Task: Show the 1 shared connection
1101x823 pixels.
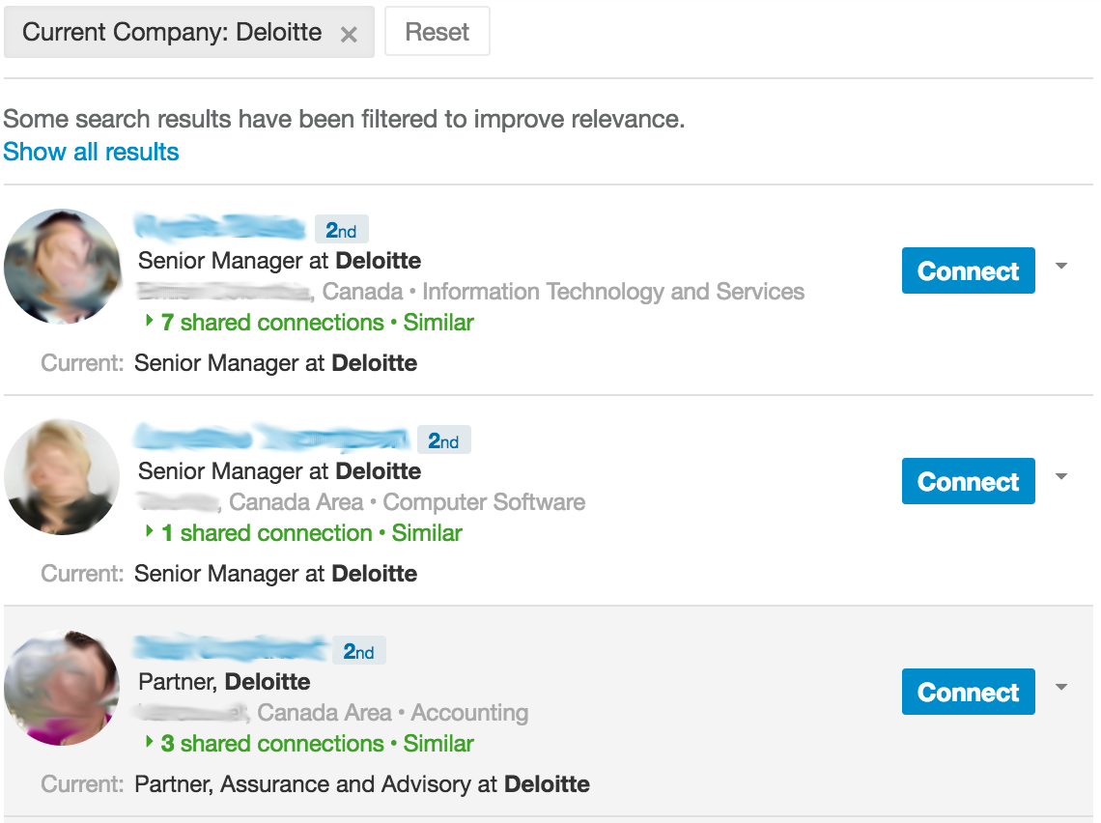Action: (x=265, y=533)
